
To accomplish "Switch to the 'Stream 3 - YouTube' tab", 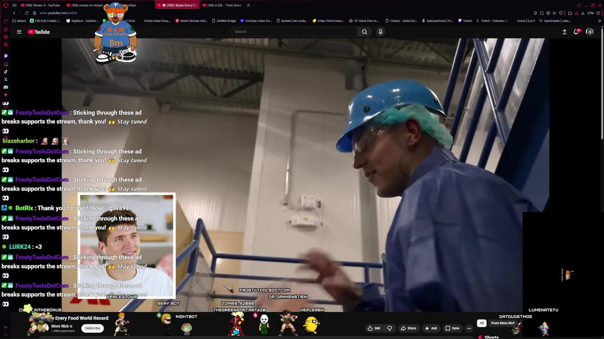I will (41, 5).
